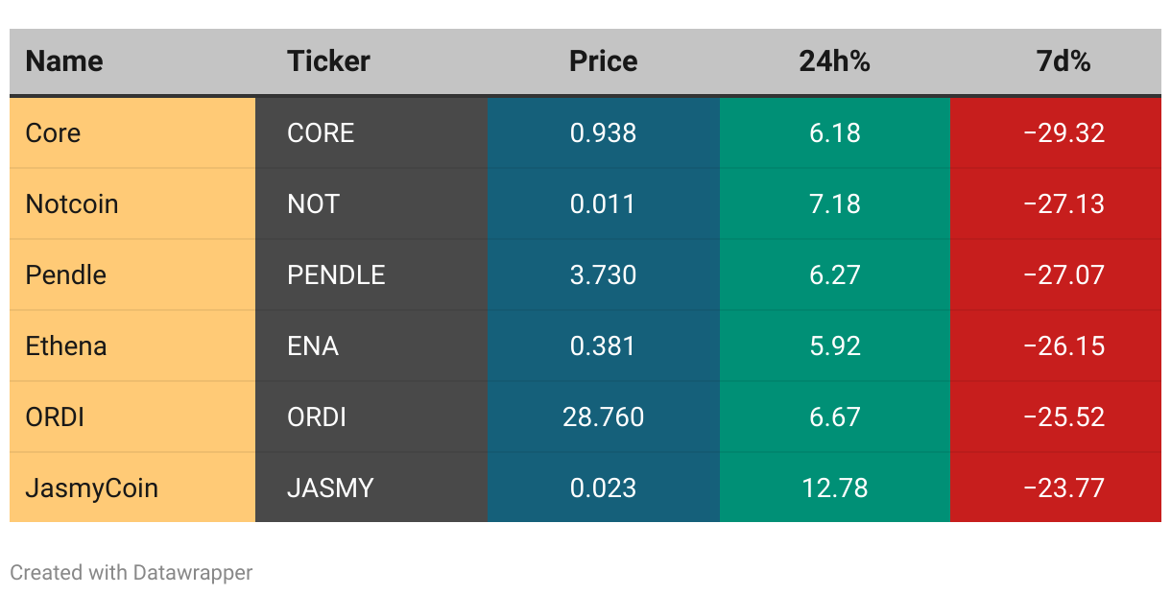Image resolution: width=1171 pixels, height=595 pixels.
Task: Click the Core name cell
Action: coord(54,132)
